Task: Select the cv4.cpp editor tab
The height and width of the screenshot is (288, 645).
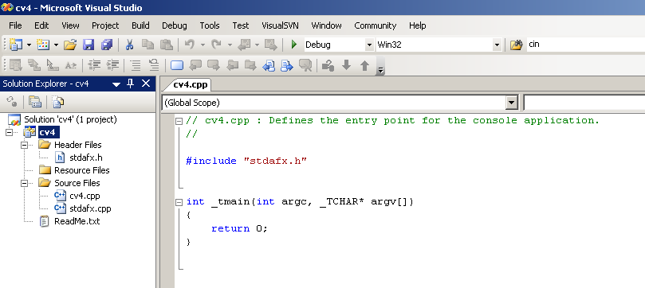Action: point(190,85)
